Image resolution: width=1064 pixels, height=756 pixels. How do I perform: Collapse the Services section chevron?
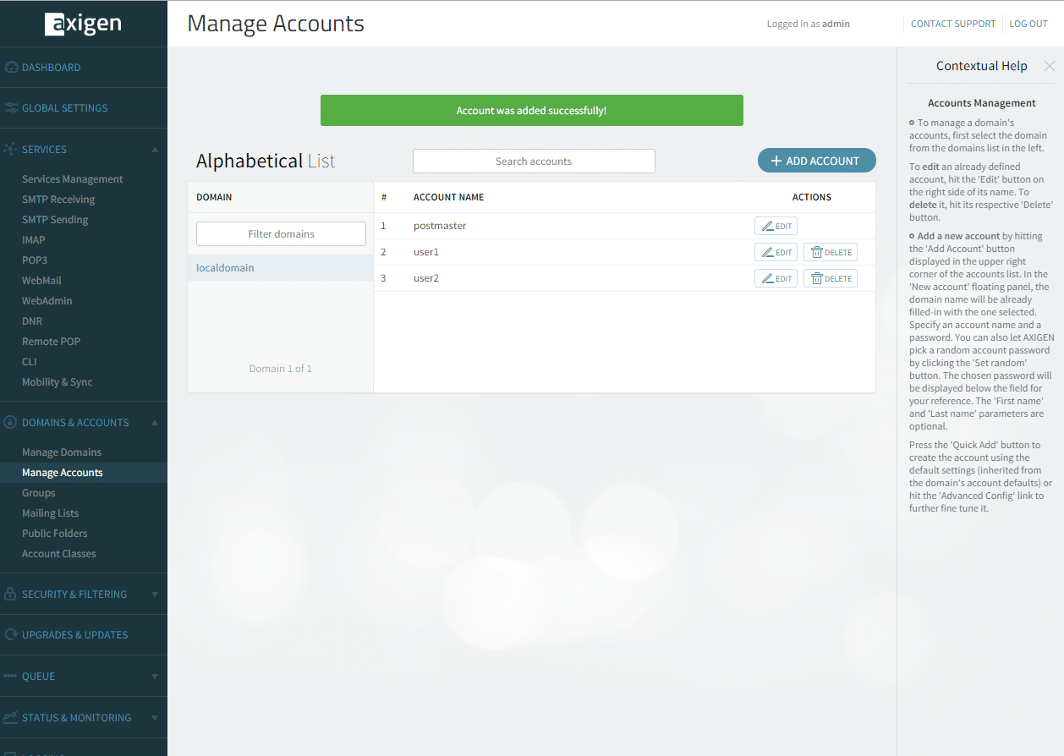coord(155,149)
